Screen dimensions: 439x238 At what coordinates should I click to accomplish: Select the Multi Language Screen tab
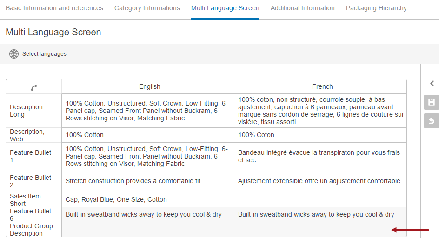(x=225, y=8)
